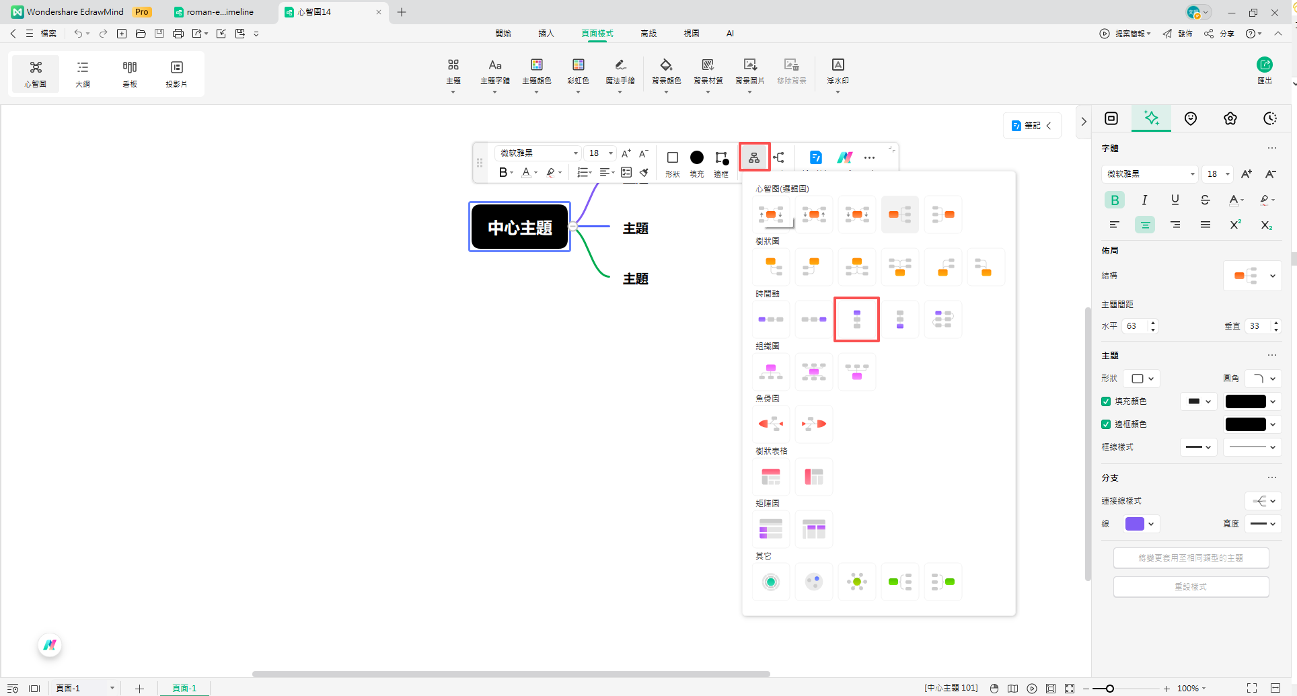Open the font size dropdown in sidebar
This screenshot has height=696, width=1297.
pos(1218,174)
